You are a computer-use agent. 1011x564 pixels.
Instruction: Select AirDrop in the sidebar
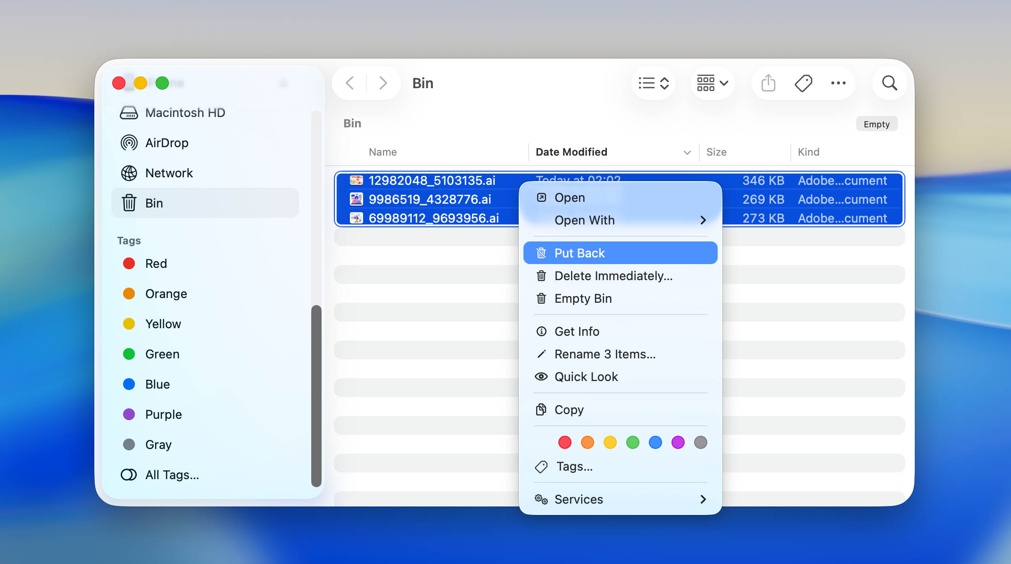coord(166,143)
